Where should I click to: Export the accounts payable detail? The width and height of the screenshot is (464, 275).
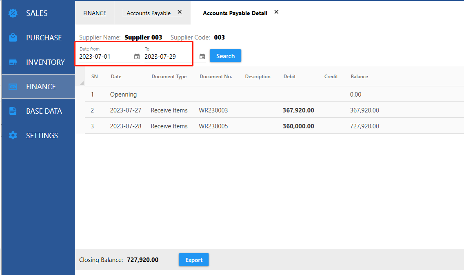point(193,260)
